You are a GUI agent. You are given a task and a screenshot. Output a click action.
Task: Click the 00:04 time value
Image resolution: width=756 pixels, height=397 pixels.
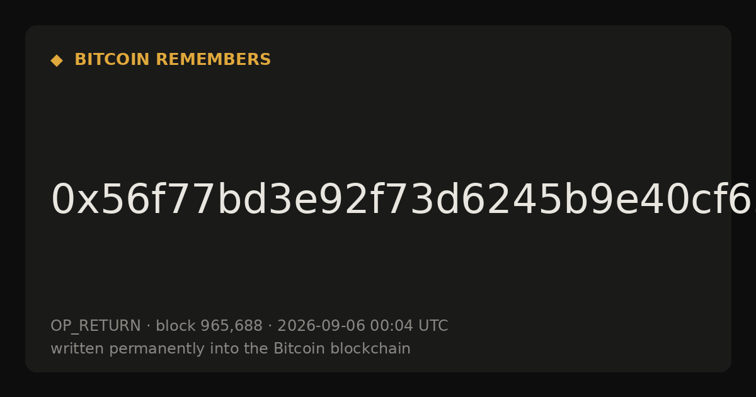tap(392, 326)
